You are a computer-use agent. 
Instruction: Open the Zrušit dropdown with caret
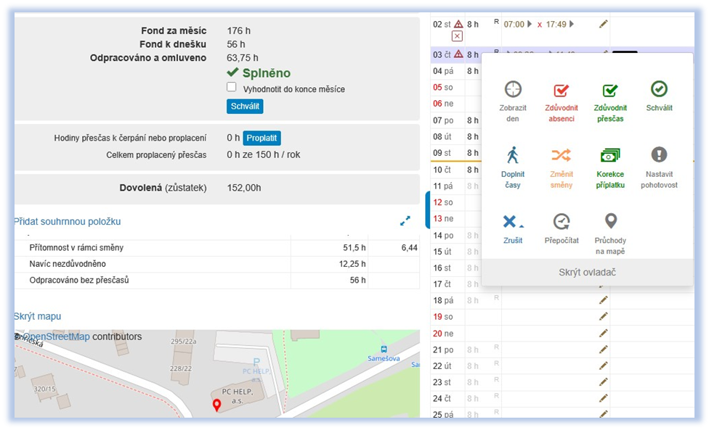pyautogui.click(x=513, y=222)
